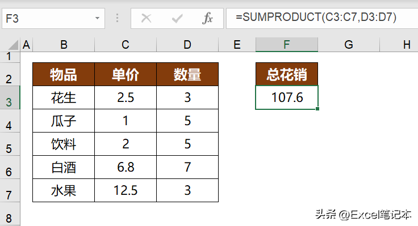Image resolution: width=418 pixels, height=226 pixels.
Task: Click the 物品 header cell
Action: pos(64,74)
